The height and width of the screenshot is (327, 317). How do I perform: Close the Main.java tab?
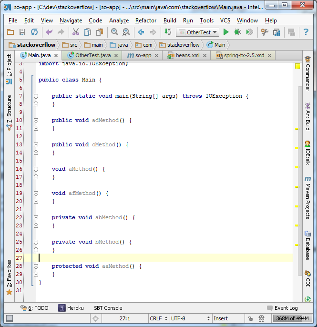[x=56, y=56]
